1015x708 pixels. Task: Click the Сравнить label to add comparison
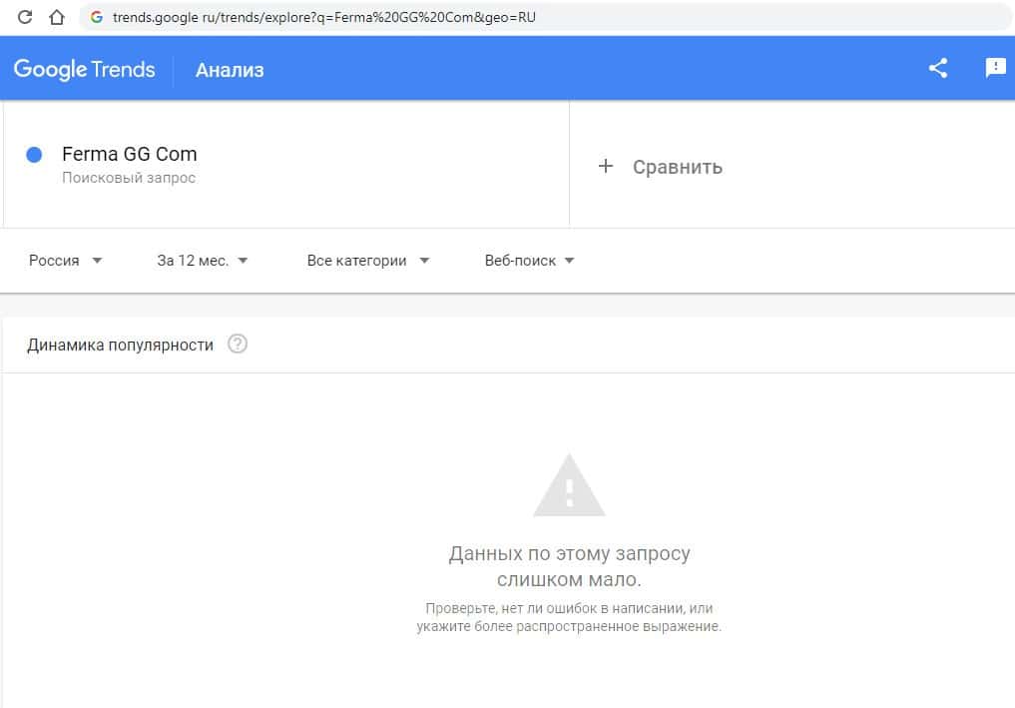coord(677,167)
